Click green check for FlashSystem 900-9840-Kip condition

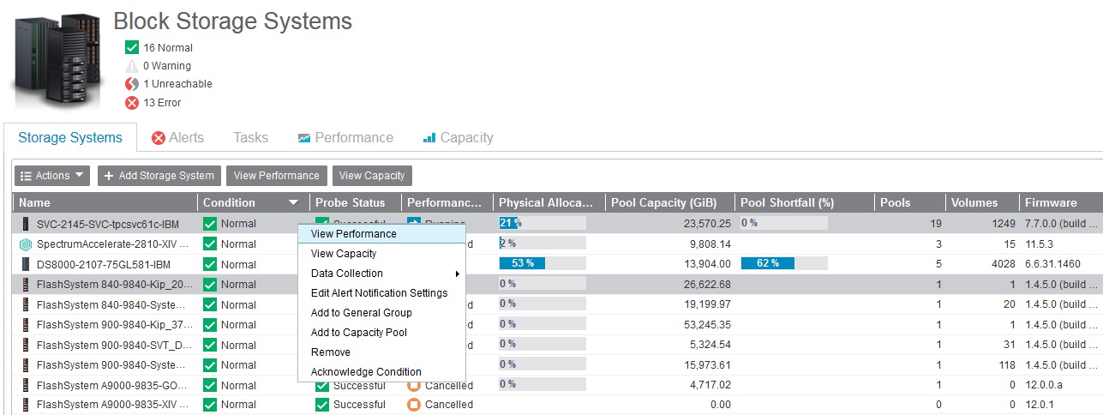click(x=210, y=325)
